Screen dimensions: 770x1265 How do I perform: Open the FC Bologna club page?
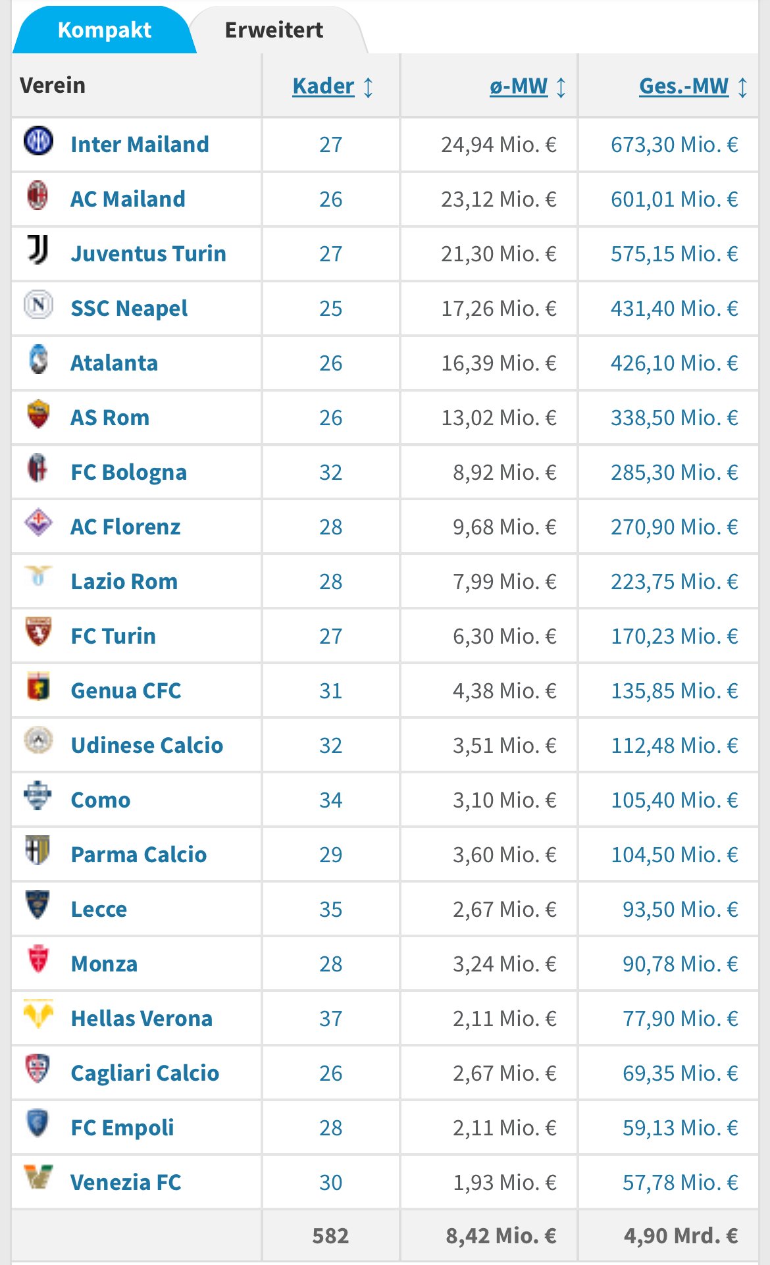point(129,473)
